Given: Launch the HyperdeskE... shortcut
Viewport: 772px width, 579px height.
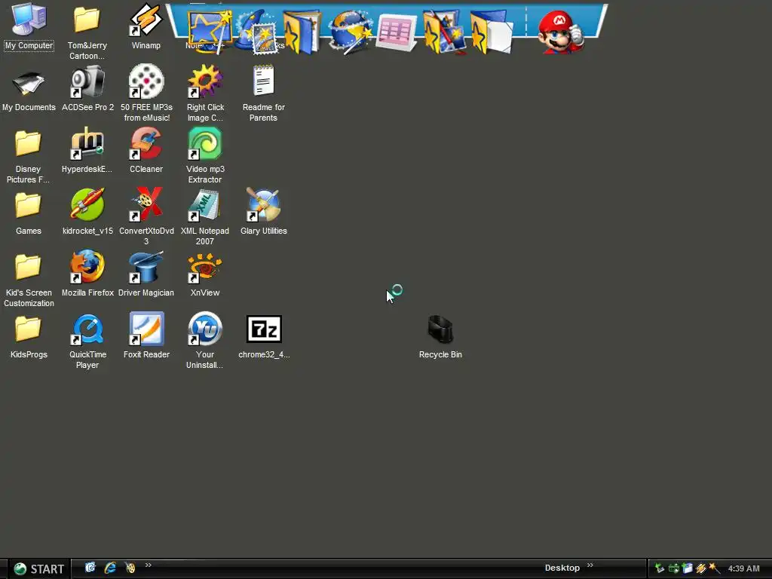Looking at the screenshot, I should tap(87, 150).
